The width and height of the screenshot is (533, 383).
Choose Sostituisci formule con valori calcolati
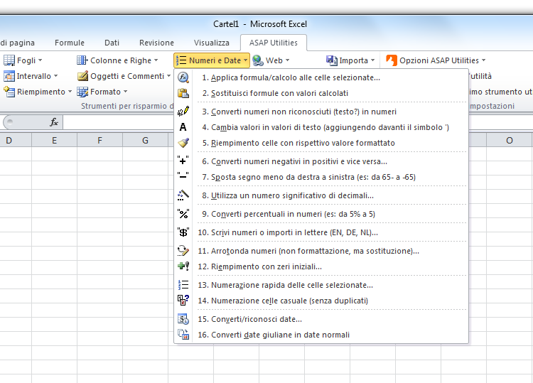point(321,93)
